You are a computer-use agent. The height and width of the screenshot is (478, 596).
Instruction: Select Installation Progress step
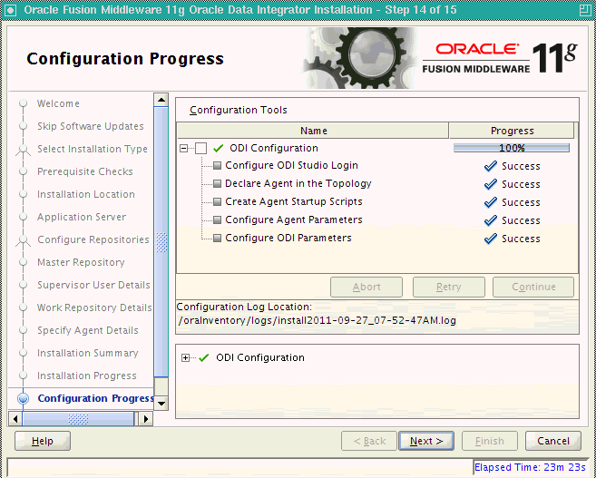87,376
